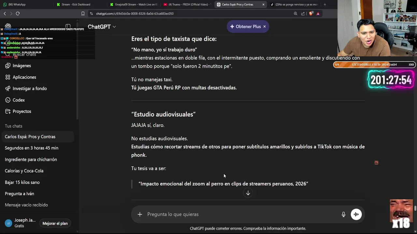Screen dimensions: 417x234
Task: Collapse the sidebar with the panel toggle icon
Action: tap(68, 27)
